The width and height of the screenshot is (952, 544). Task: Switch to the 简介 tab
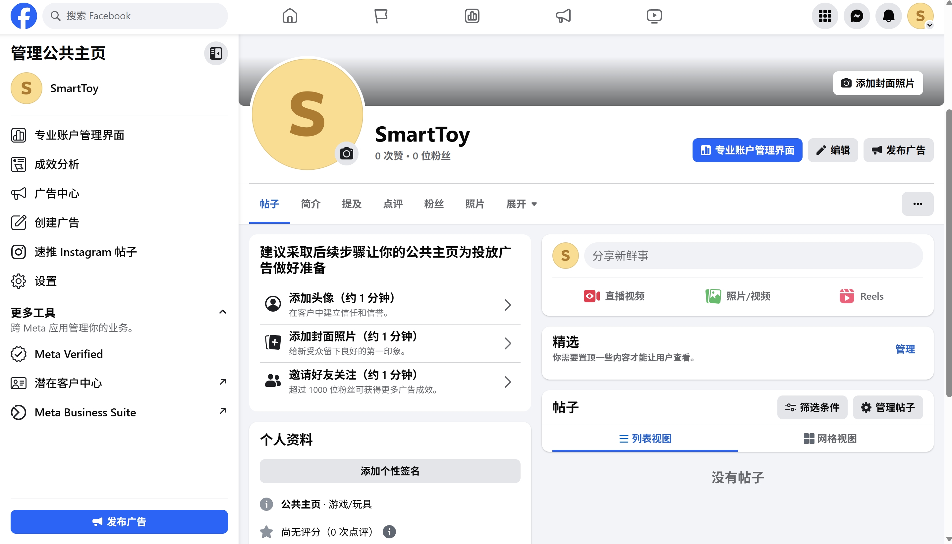(x=310, y=204)
